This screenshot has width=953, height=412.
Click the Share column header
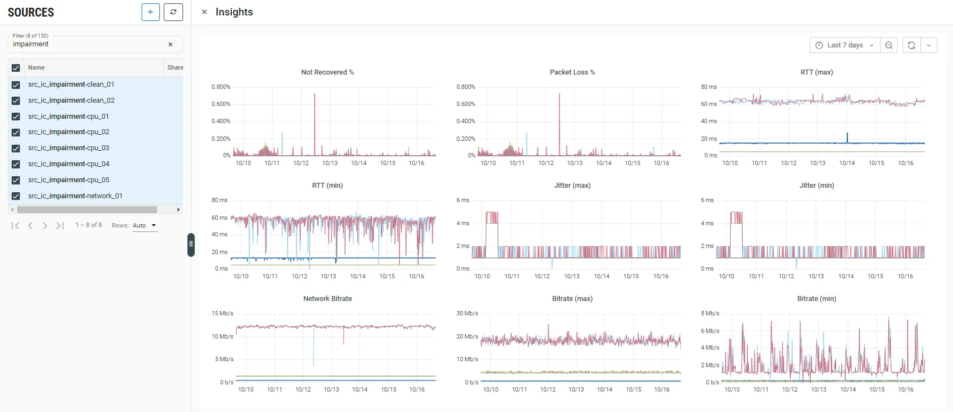point(175,67)
